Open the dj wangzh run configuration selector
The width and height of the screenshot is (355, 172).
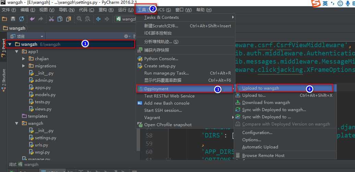pyautogui.click(x=126, y=19)
